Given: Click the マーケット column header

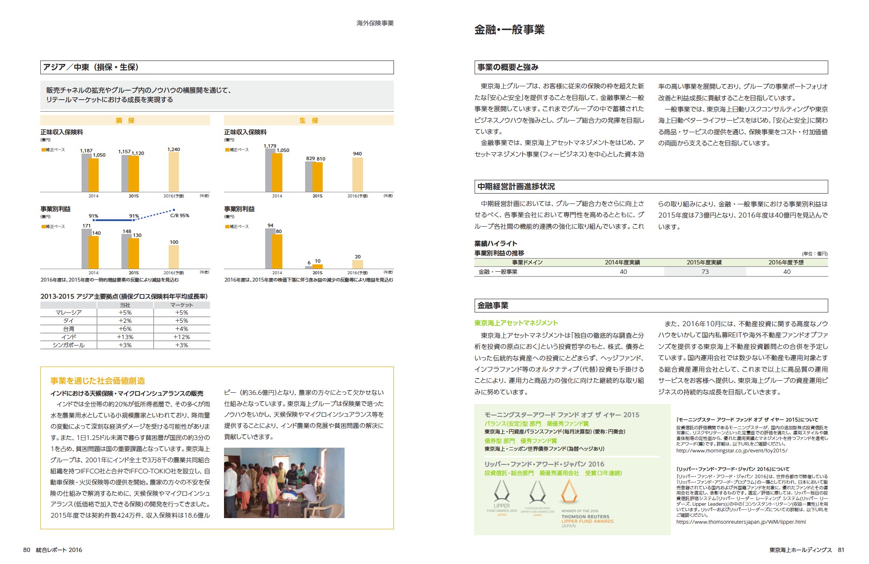Looking at the screenshot, I should [182, 305].
